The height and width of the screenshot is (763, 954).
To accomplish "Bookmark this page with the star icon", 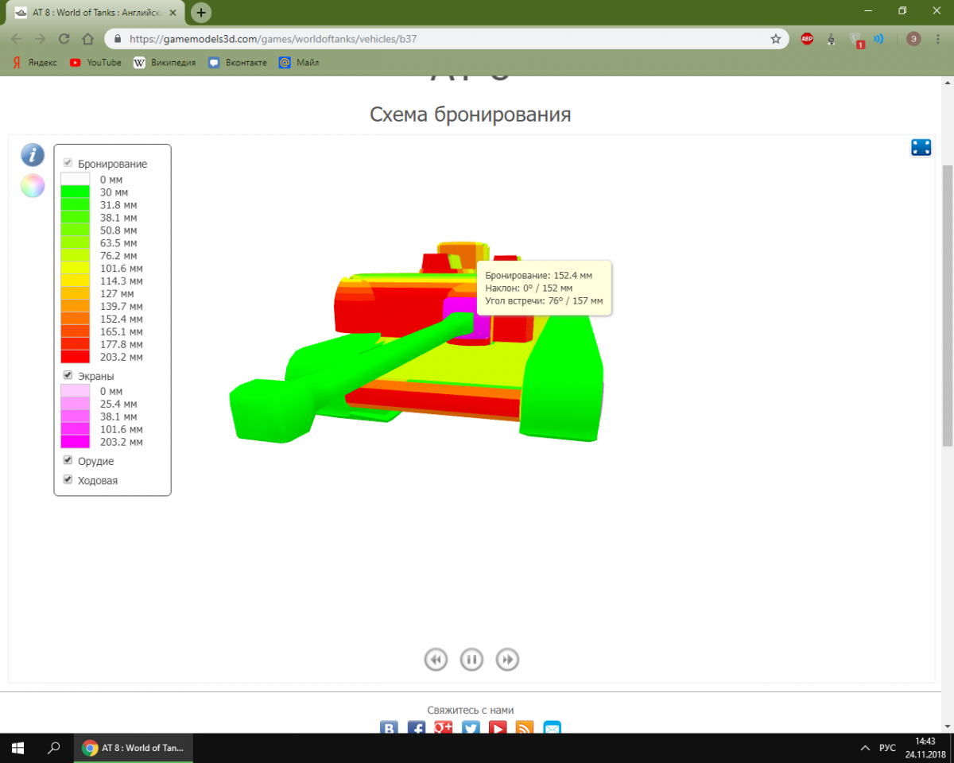I will pyautogui.click(x=775, y=38).
